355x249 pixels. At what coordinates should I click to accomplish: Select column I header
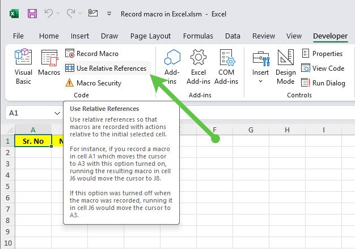pyautogui.click(x=324, y=130)
